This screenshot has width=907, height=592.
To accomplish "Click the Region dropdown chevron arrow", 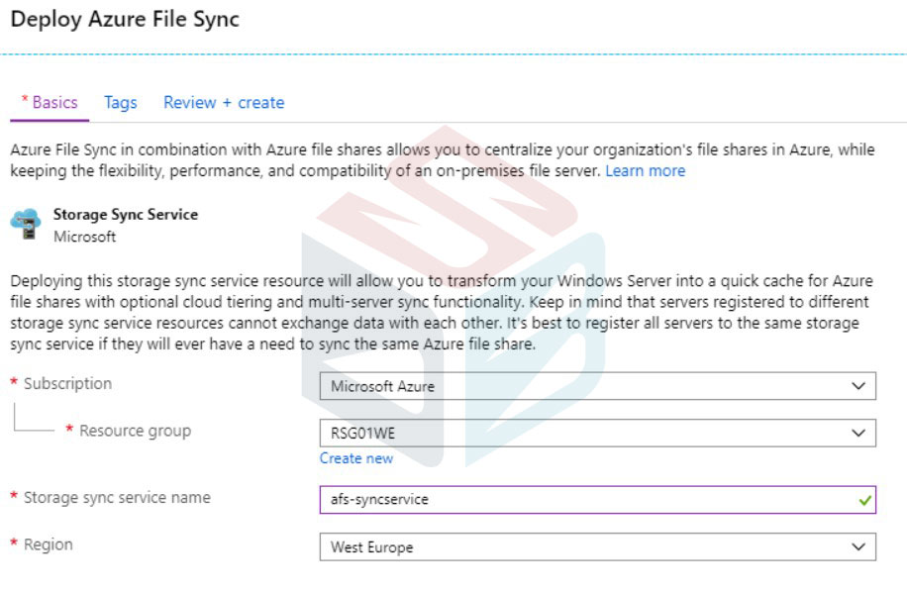I will coord(858,546).
